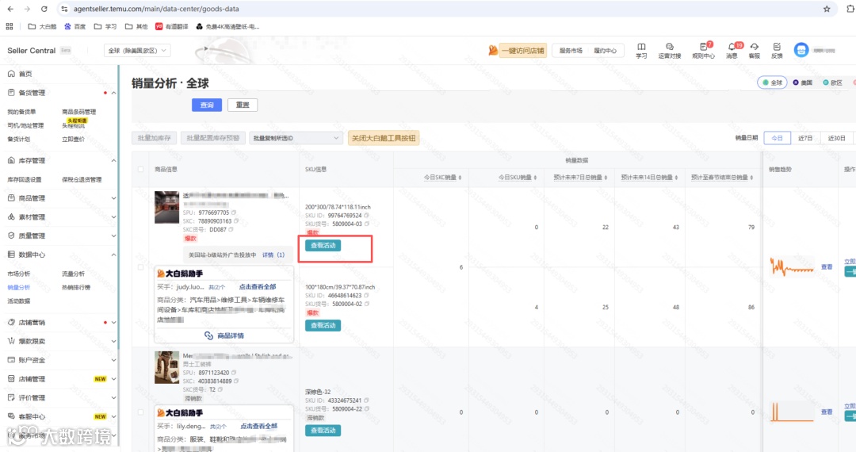Open 详情 (1) link for 美国站 ad notice
The width and height of the screenshot is (856, 452).
tap(273, 255)
